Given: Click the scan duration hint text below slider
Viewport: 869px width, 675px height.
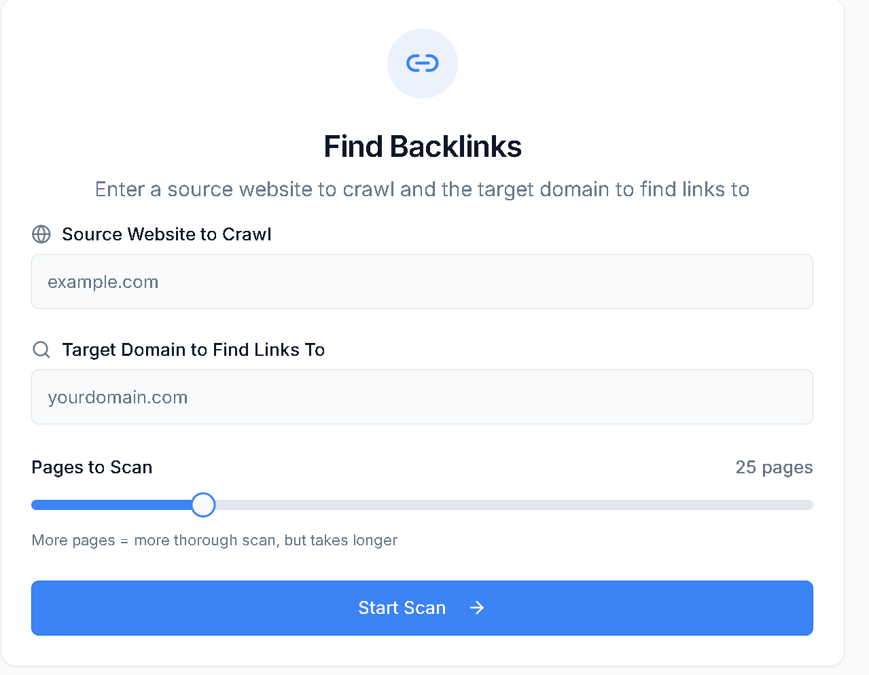Looking at the screenshot, I should [x=214, y=540].
